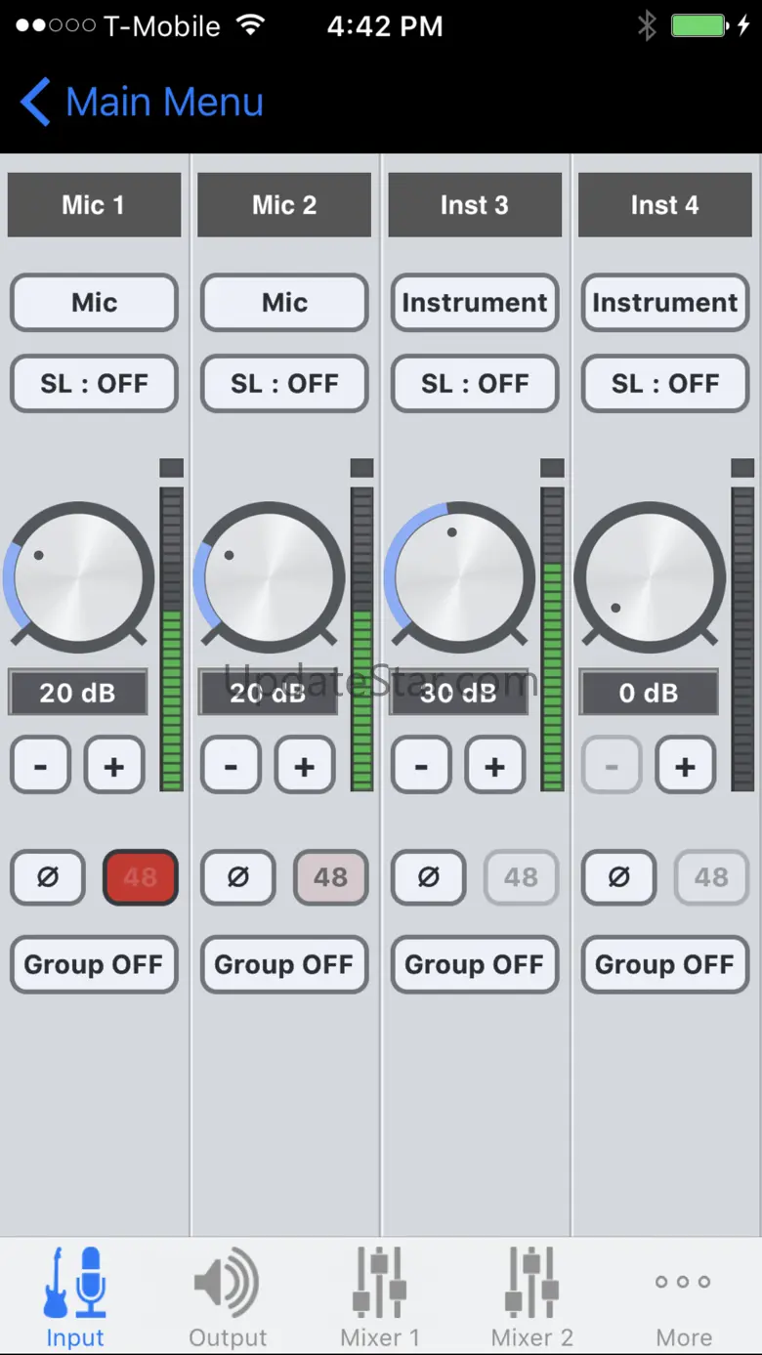Click the Inst 4 gain knob
Viewport: 762px width, 1355px height.
[650, 576]
